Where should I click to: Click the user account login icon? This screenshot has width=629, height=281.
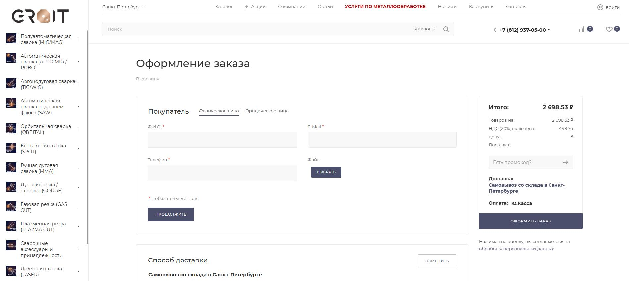[600, 7]
